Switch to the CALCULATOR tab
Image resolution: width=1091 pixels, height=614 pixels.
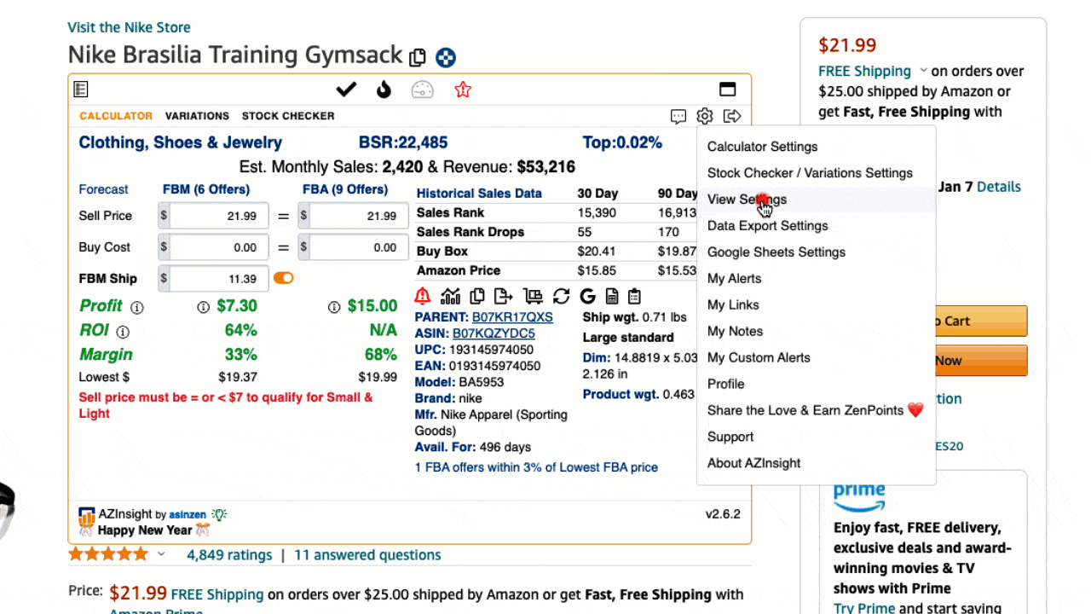pyautogui.click(x=116, y=116)
